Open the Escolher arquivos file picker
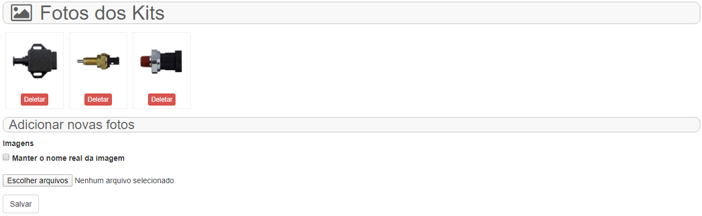This screenshot has height=216, width=702. coord(37,180)
